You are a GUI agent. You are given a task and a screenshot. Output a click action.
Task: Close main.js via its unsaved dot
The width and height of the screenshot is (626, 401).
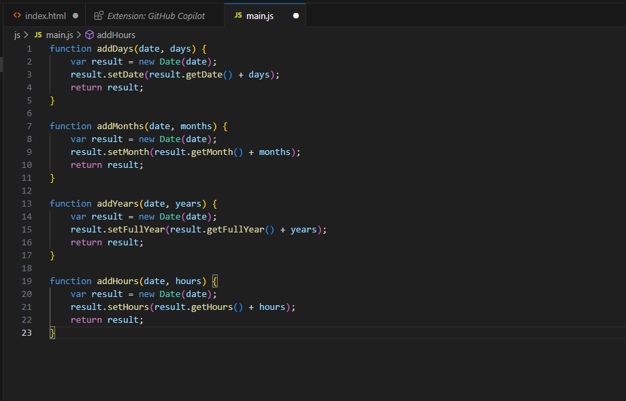pos(296,16)
